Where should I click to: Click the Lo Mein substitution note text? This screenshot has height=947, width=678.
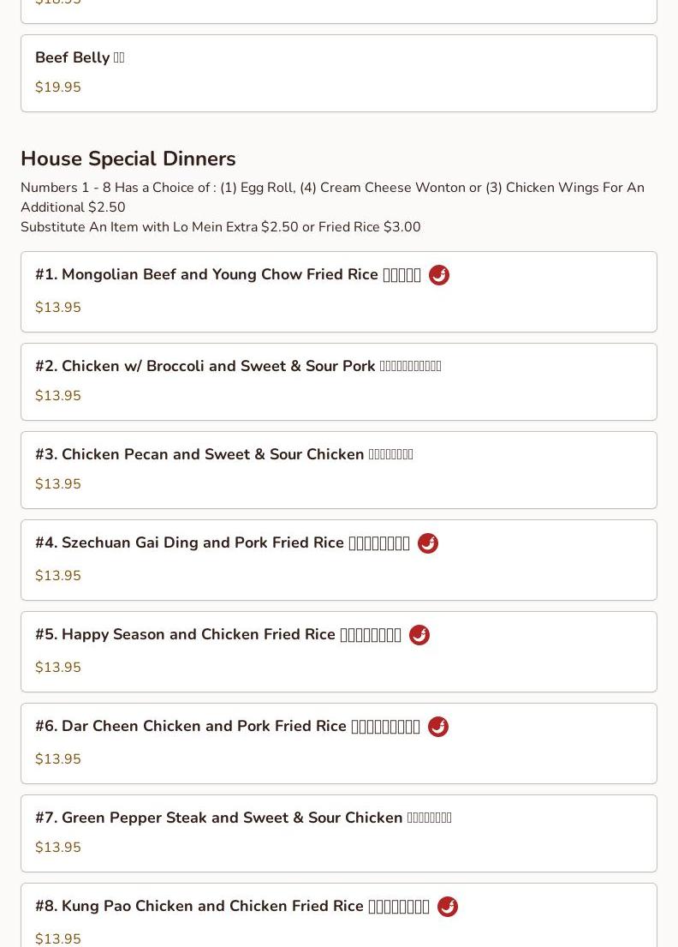pyautogui.click(x=221, y=227)
